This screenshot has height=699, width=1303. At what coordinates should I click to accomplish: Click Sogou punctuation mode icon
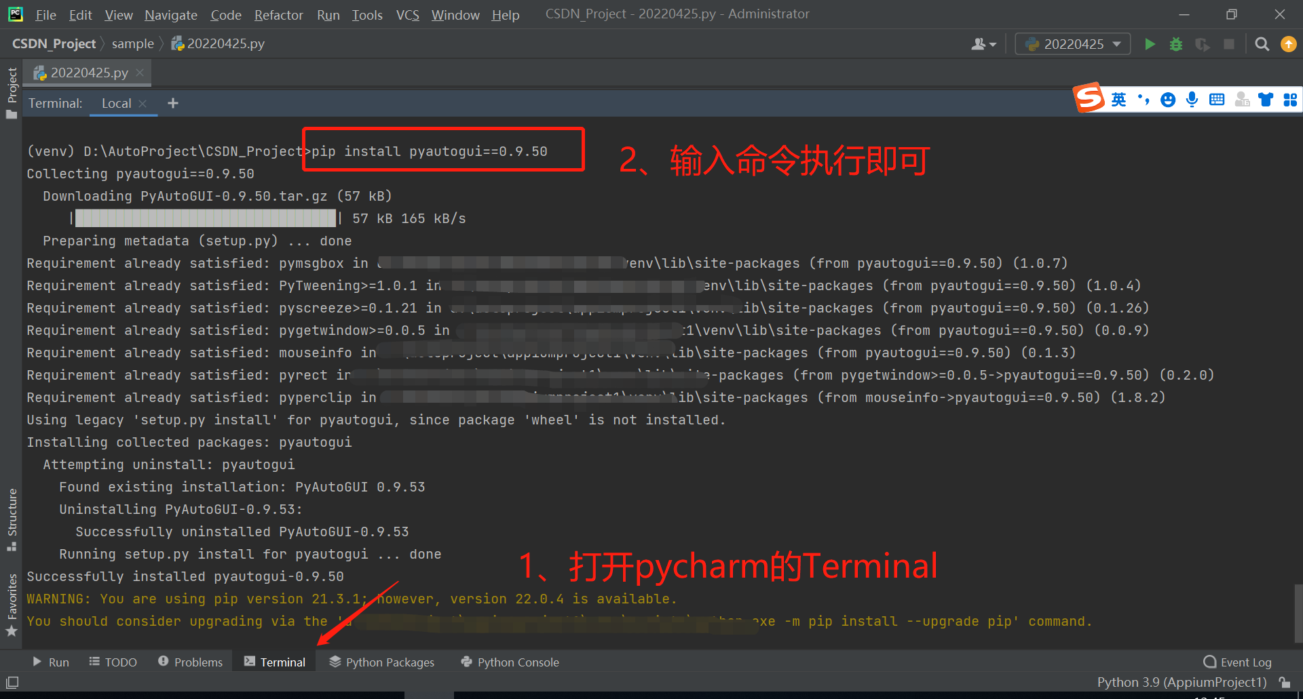[x=1144, y=100]
